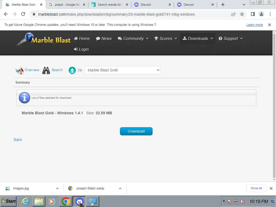Open the Chrome three-dot menu

[x=270, y=14]
